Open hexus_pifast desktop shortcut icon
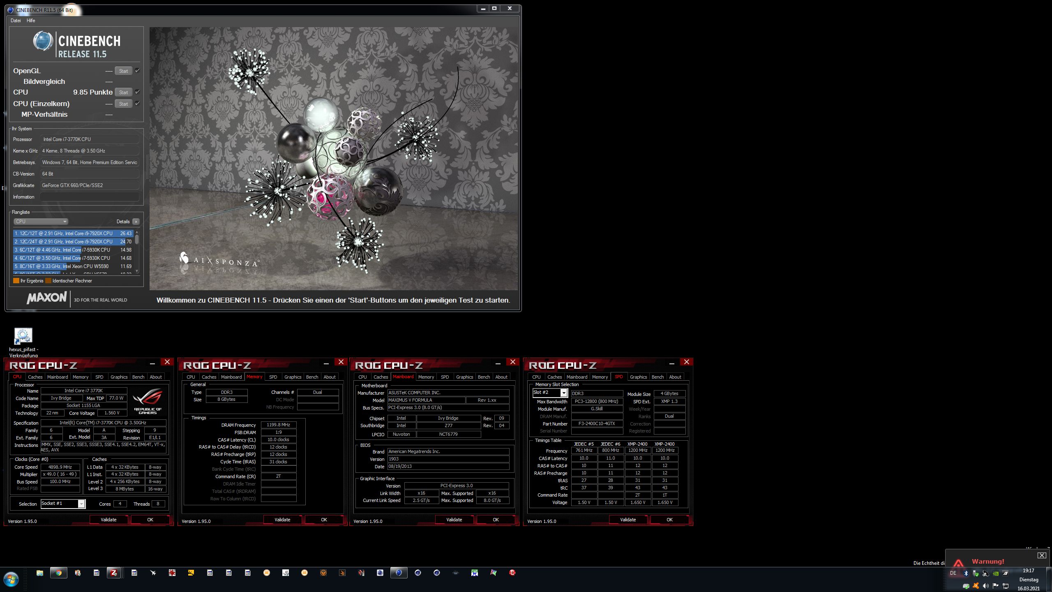Screen dimensions: 1052x592 [23, 336]
